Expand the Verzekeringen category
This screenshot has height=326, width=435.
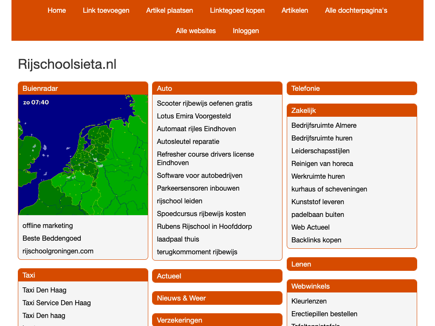point(217,320)
